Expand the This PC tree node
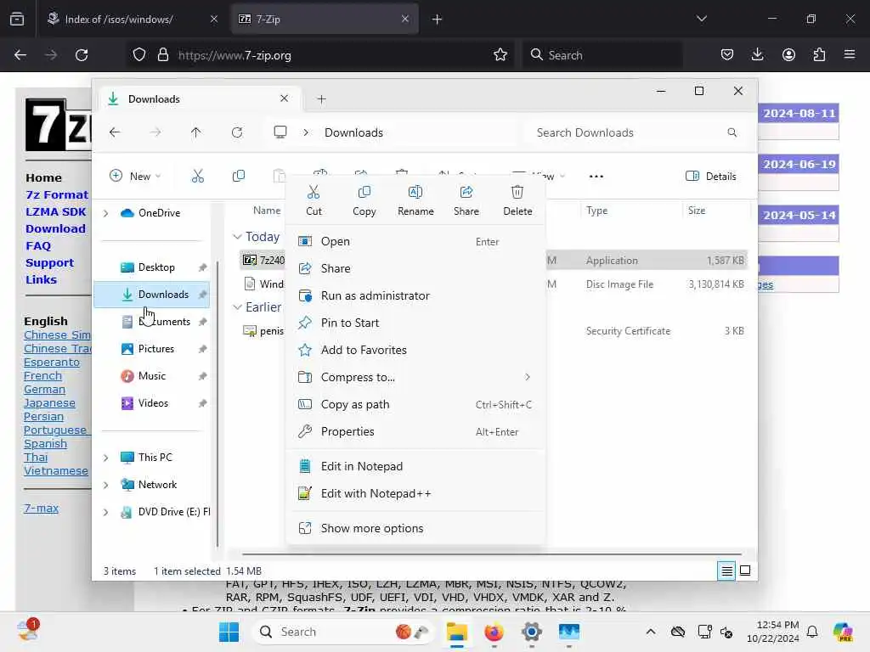 (x=106, y=458)
